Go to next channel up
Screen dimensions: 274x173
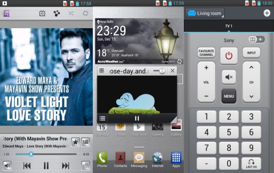point(252,67)
